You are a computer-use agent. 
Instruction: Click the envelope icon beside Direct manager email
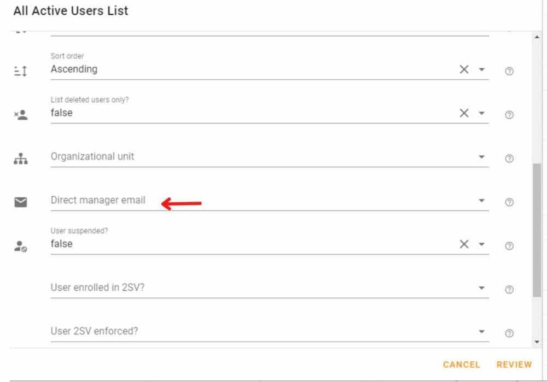click(21, 202)
